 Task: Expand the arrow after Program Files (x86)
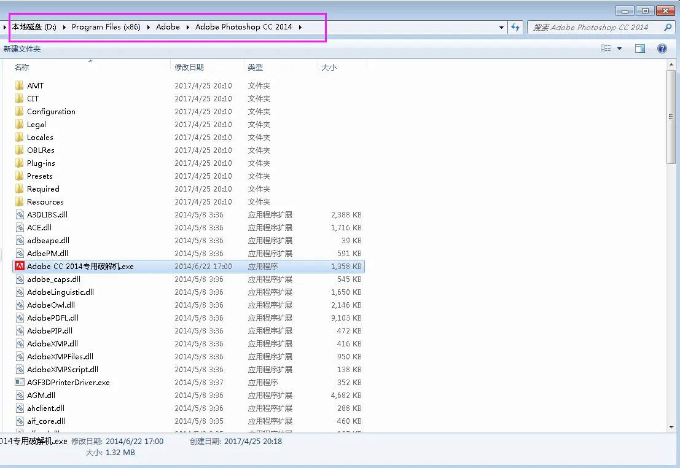pos(148,27)
